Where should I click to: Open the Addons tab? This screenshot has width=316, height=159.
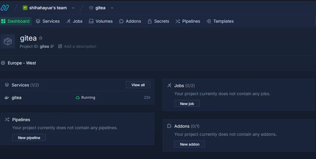130,21
